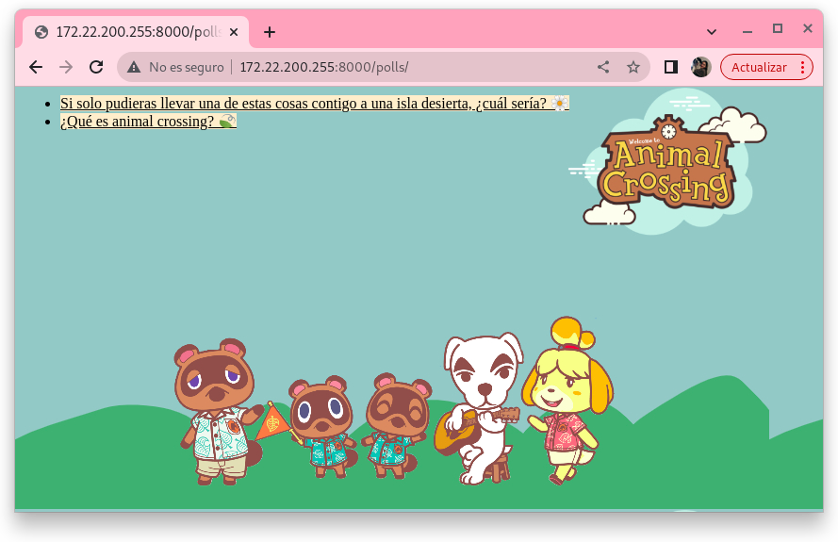
Task: Open the three-dot Chrome menu
Action: coord(802,67)
